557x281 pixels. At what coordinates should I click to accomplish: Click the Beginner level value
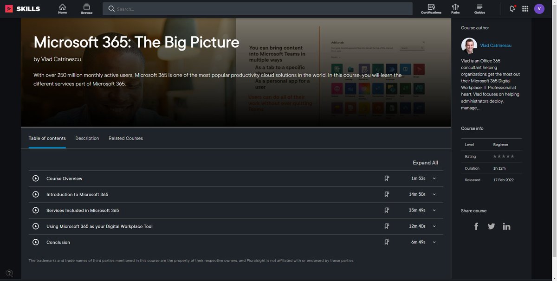tap(501, 145)
